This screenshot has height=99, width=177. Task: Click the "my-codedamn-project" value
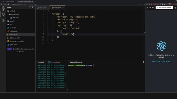coord(82,17)
